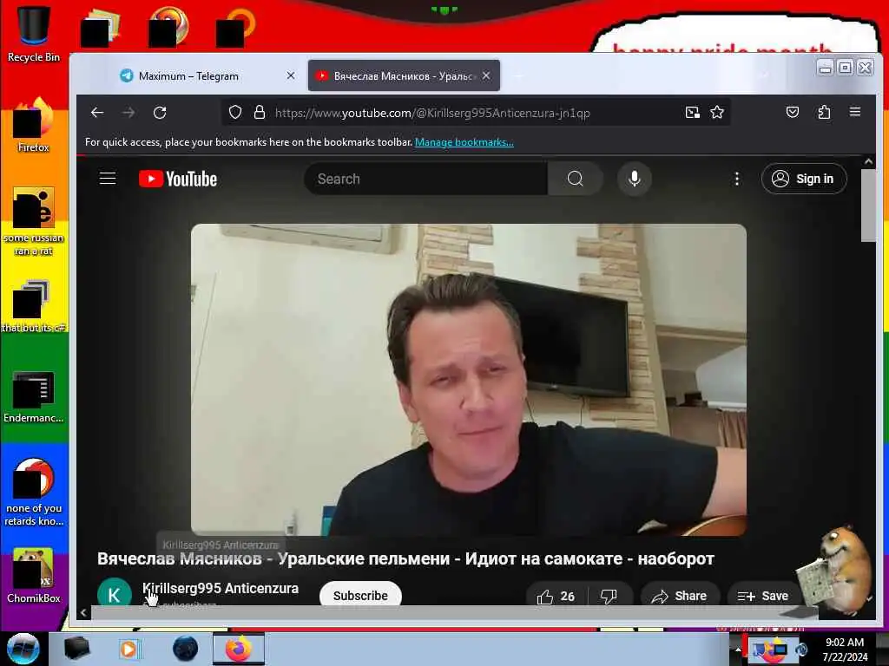Click the hamster holding newspaper desktop pet
This screenshot has width=889, height=666.
point(836,569)
